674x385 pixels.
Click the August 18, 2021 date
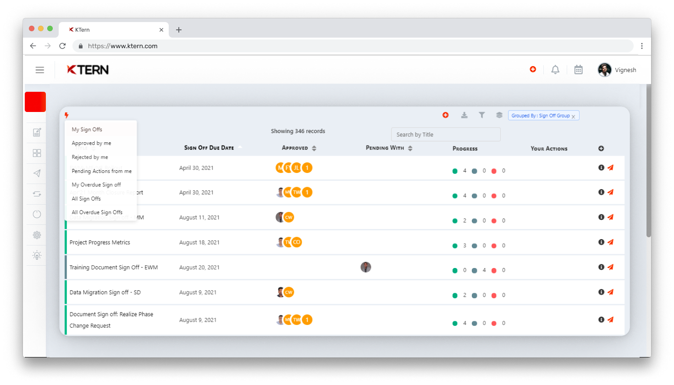click(199, 242)
